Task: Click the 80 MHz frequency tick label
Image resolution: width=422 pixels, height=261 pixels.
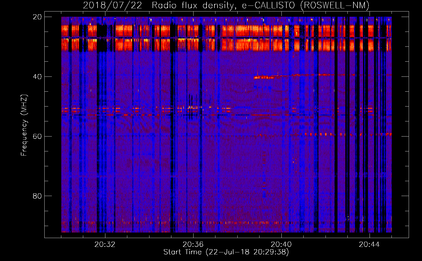Action: [x=37, y=196]
